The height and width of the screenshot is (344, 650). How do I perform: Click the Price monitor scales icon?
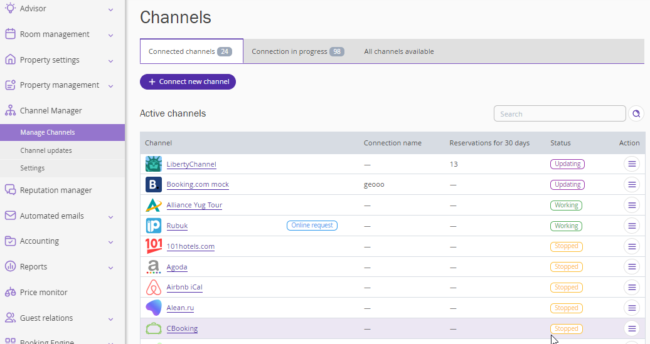pyautogui.click(x=11, y=292)
